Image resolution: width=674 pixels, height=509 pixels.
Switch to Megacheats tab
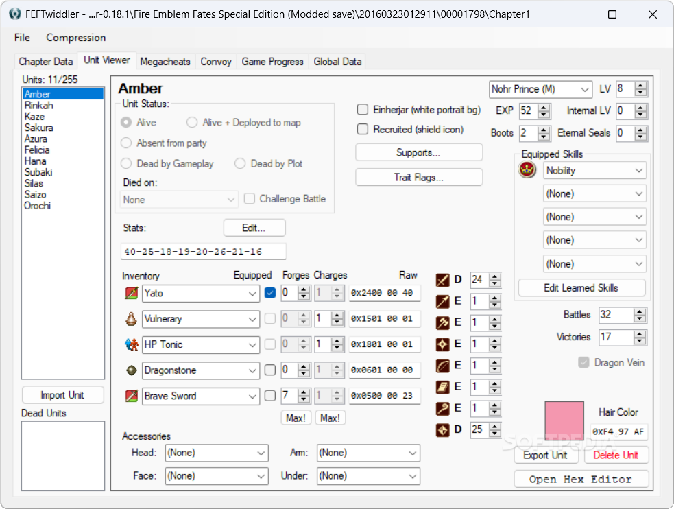(165, 62)
